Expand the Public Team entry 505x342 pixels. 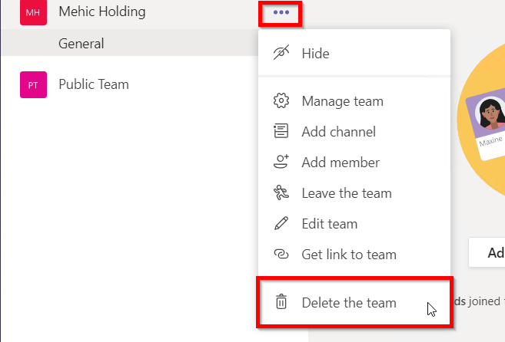pos(94,84)
